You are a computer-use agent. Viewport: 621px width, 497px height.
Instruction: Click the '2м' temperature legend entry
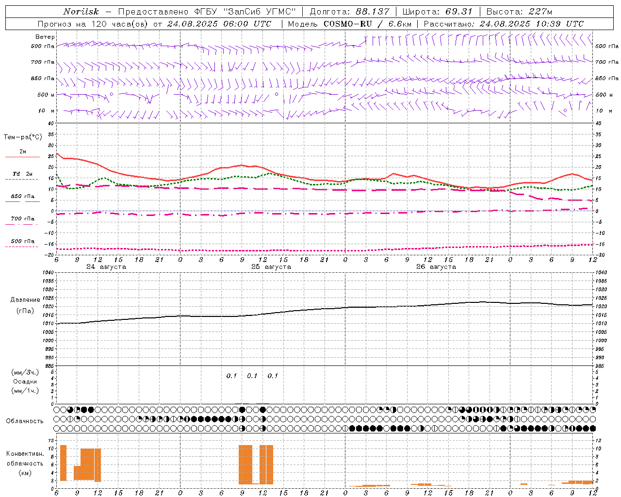coord(23,151)
